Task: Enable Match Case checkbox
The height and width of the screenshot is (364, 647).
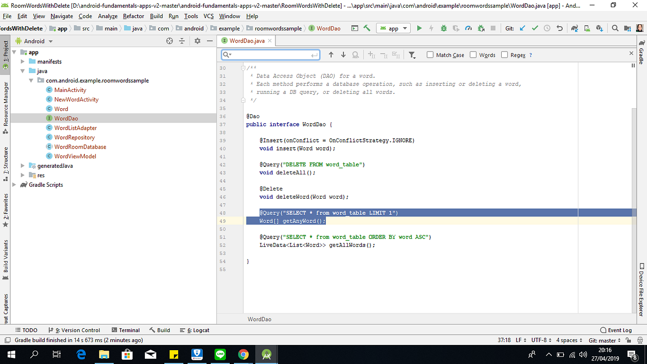Action: (430, 55)
